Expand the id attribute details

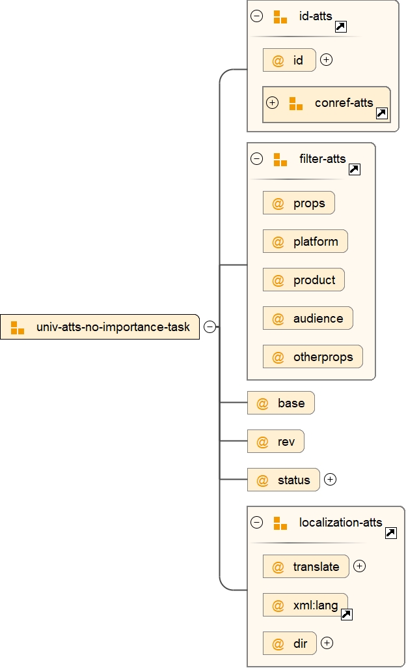326,60
